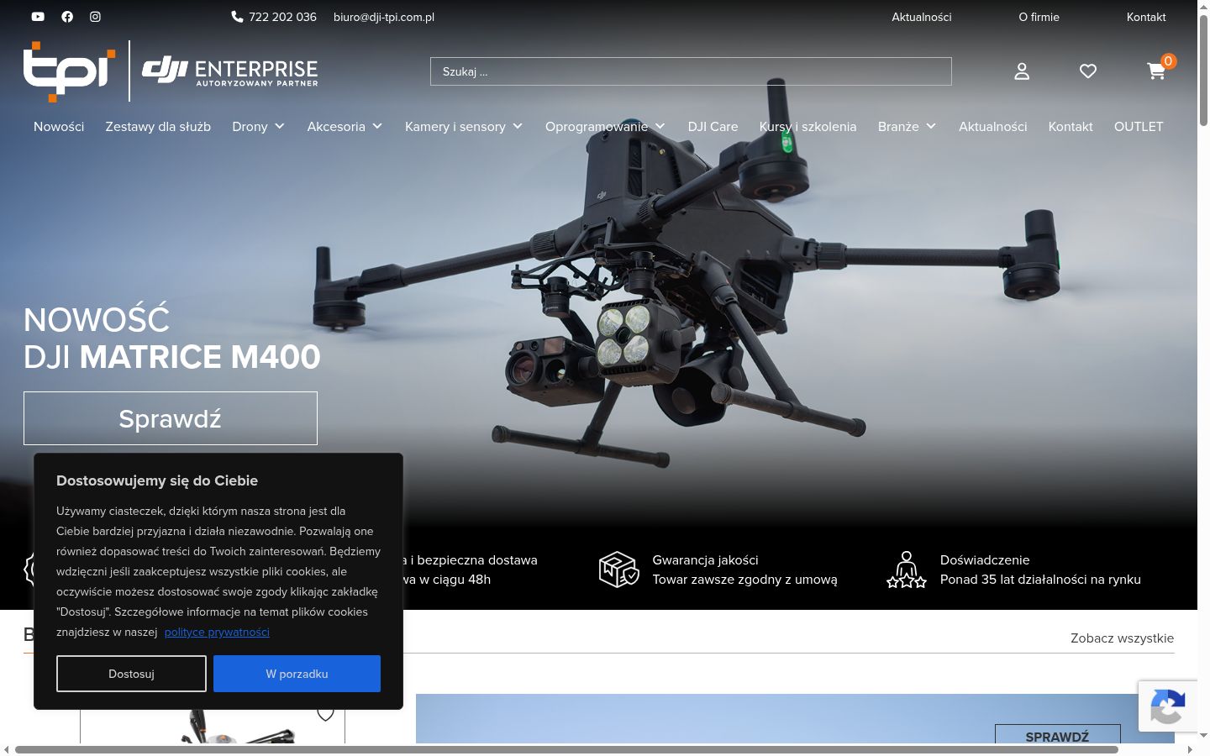Click Towar zawsze zgodny z umową text

744,580
